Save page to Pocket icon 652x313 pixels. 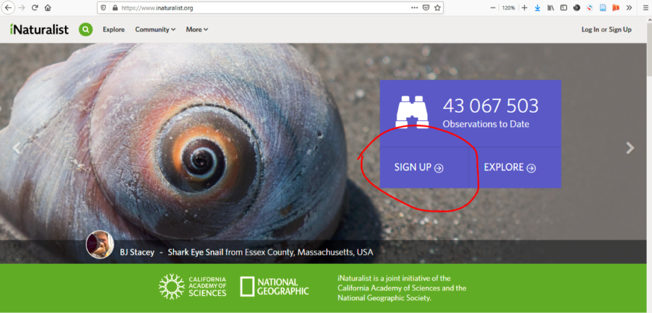(x=426, y=8)
